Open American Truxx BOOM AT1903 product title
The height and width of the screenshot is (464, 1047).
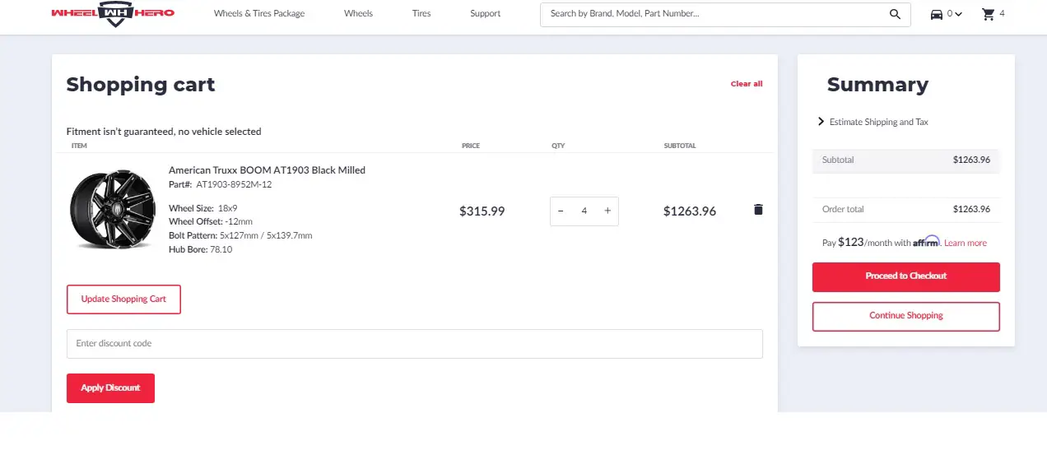pyautogui.click(x=267, y=170)
